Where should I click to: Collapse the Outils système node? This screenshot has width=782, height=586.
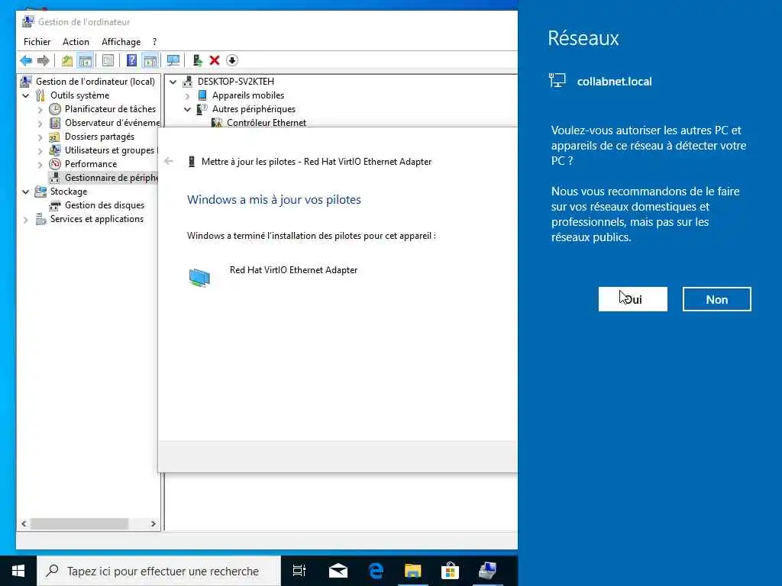coord(25,95)
